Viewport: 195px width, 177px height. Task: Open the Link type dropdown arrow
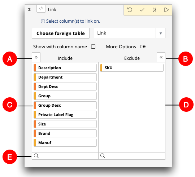point(161,33)
